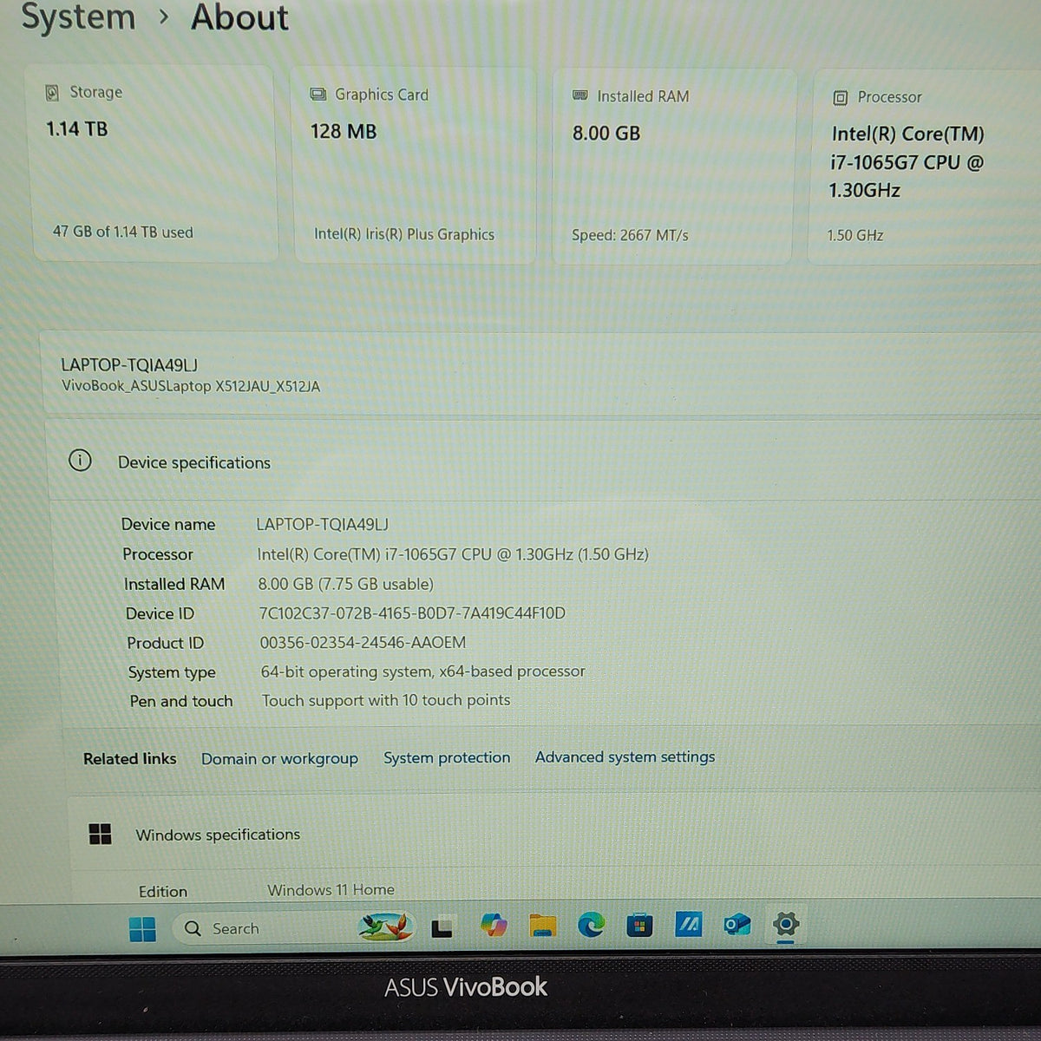Open Domain or workgroup link
Screen dimensions: 1041x1041
279,758
